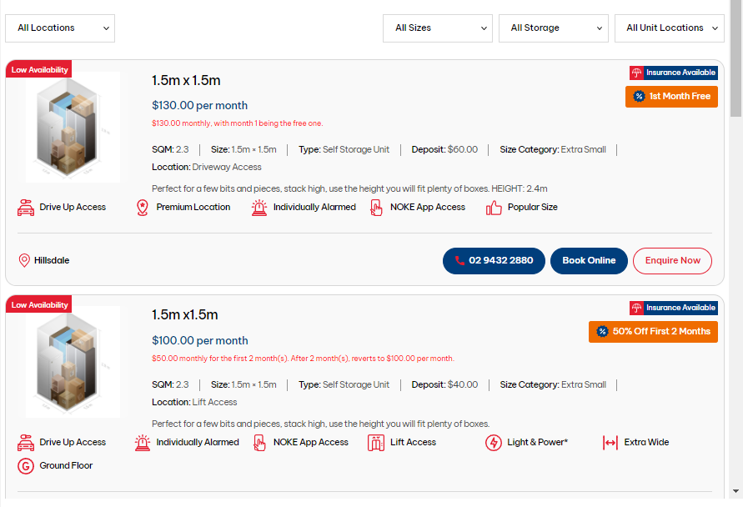743x507 pixels.
Task: Click the Popular Size thumbs-up icon
Action: click(494, 208)
